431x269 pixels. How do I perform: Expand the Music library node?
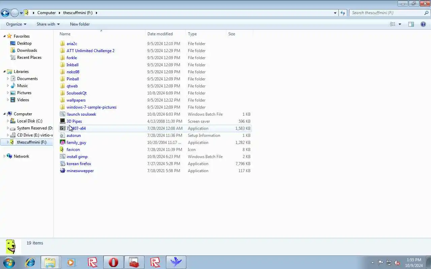8,86
